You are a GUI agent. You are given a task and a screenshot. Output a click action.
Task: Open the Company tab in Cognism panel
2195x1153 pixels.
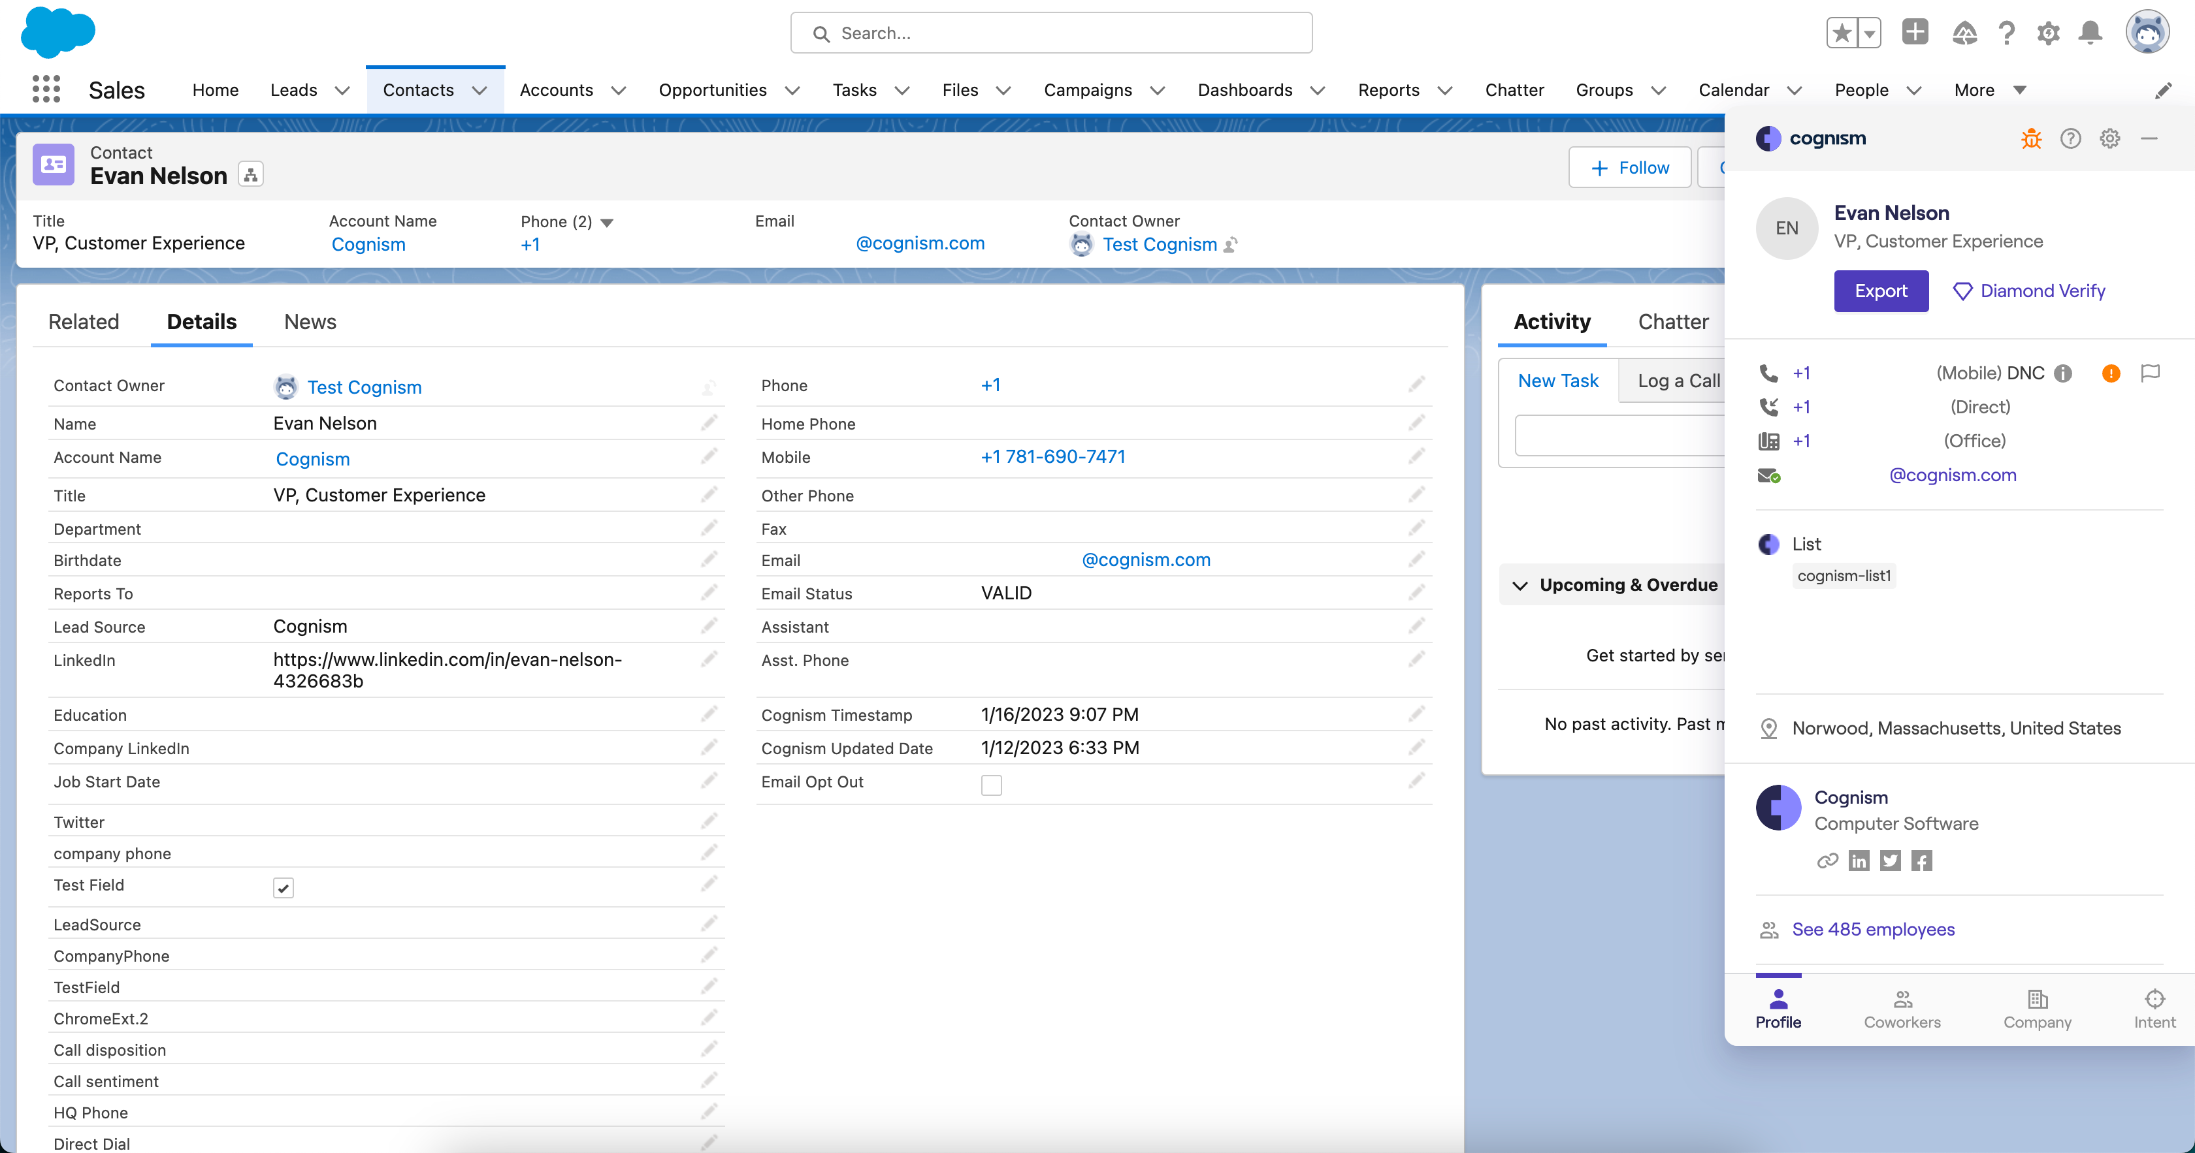pos(2036,1010)
